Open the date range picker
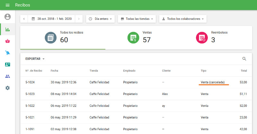Image resolution: width=257 pixels, height=134 pixels. pyautogui.click(x=51, y=19)
